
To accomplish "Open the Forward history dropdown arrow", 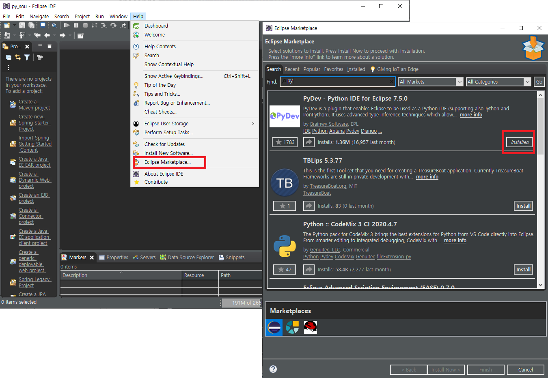I will coord(70,35).
